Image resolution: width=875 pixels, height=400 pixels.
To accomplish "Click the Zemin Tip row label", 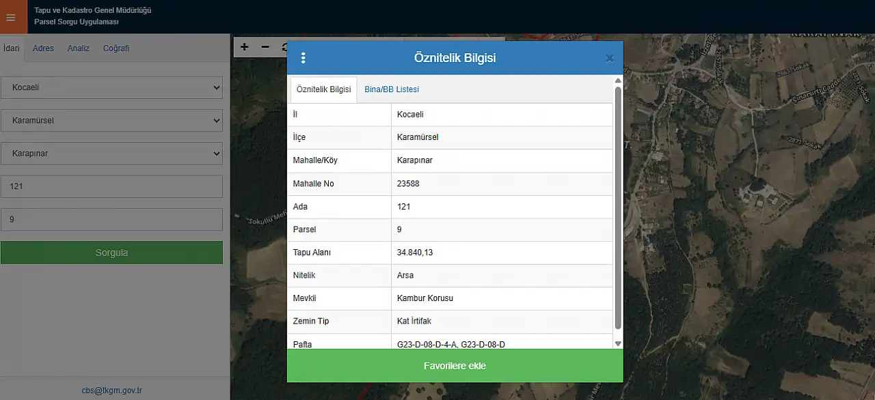I will [x=311, y=321].
